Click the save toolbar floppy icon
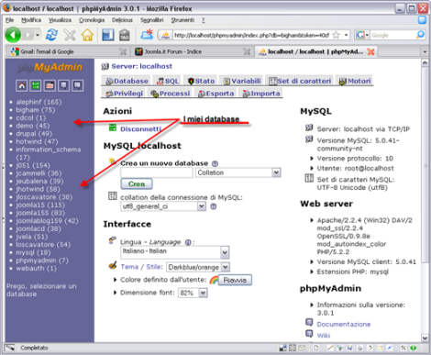 [x=107, y=35]
